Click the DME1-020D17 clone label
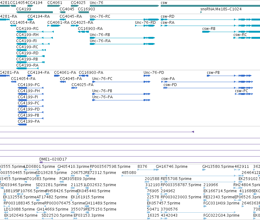This screenshot has width=260, height=220. [x=53, y=159]
